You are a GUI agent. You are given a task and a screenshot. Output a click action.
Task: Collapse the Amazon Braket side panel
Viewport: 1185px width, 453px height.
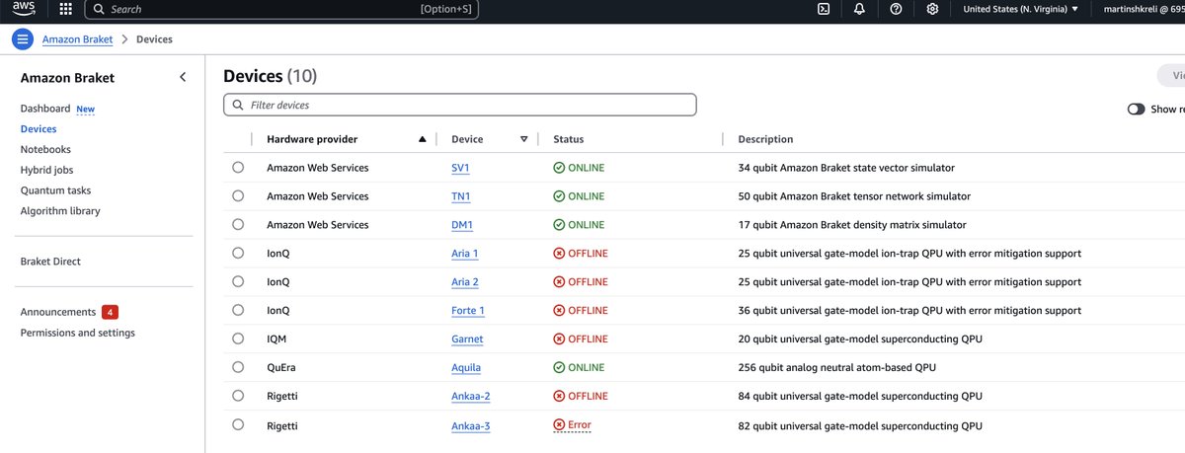(x=183, y=77)
